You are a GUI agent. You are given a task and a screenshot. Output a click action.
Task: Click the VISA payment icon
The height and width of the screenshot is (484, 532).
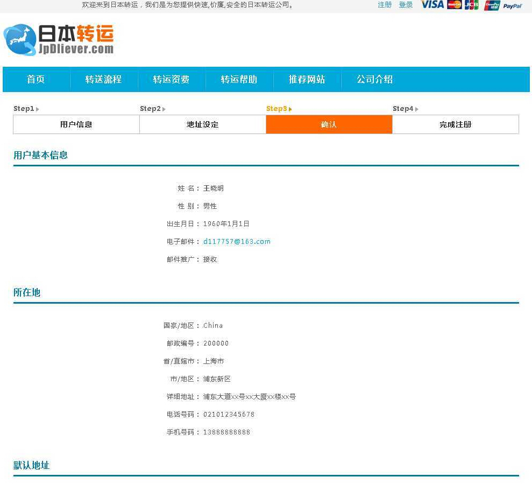(432, 5)
